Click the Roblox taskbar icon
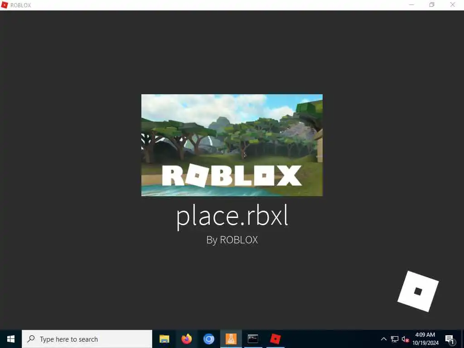This screenshot has width=464, height=348. (275, 339)
